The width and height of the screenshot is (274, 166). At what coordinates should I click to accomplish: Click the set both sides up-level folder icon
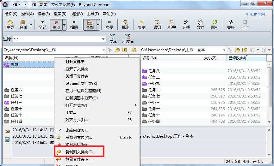click(134, 50)
